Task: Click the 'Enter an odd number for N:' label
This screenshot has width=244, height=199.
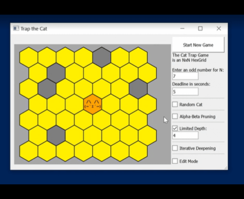Action: [x=198, y=70]
